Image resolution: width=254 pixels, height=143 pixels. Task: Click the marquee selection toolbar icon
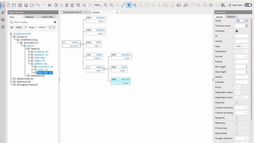click(x=84, y=5)
